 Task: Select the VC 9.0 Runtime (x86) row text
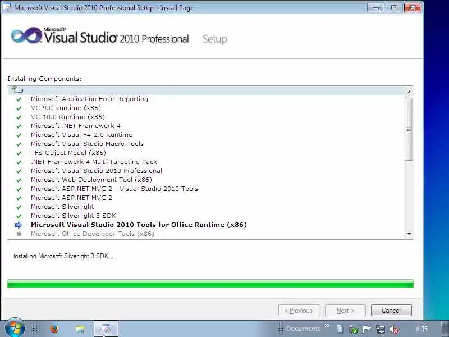[x=66, y=108]
